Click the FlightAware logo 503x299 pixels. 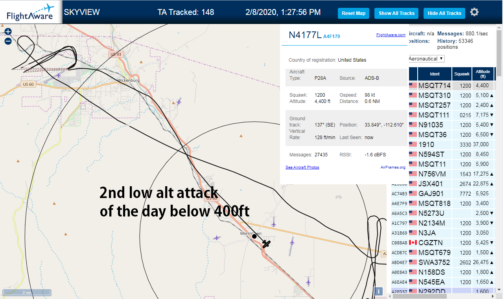[x=31, y=12]
